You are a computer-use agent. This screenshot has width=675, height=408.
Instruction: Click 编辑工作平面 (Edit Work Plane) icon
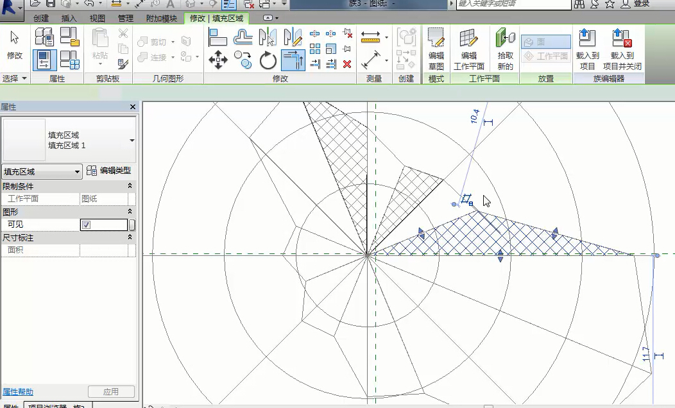point(469,49)
